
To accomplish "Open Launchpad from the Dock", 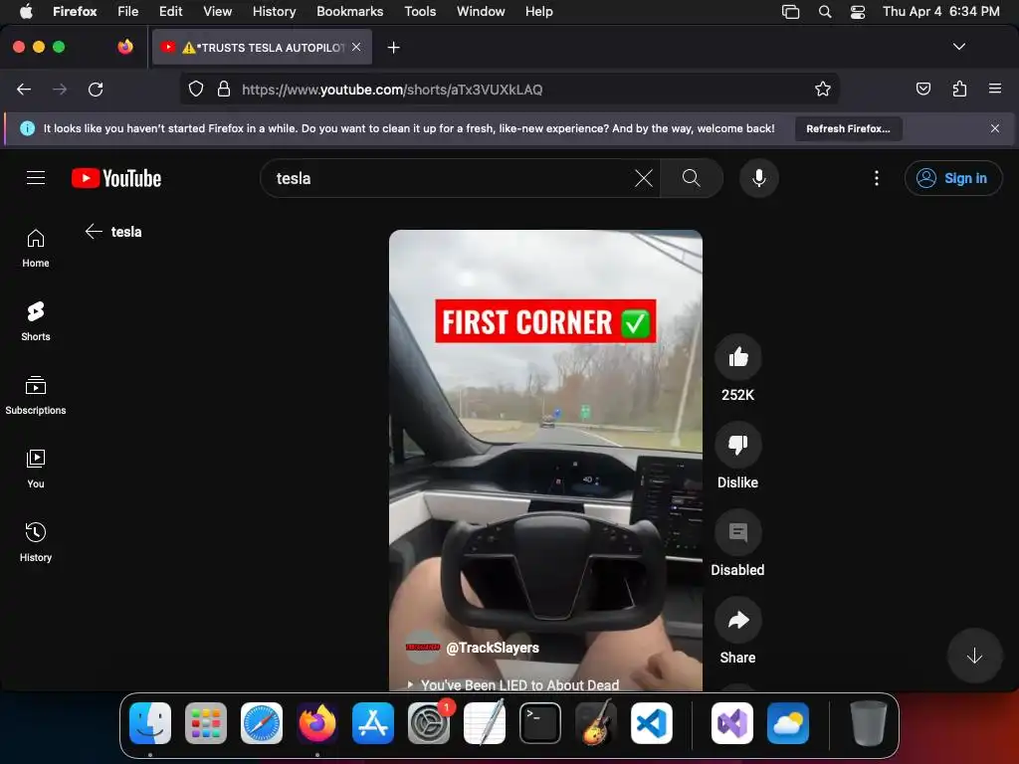I will click(x=206, y=723).
